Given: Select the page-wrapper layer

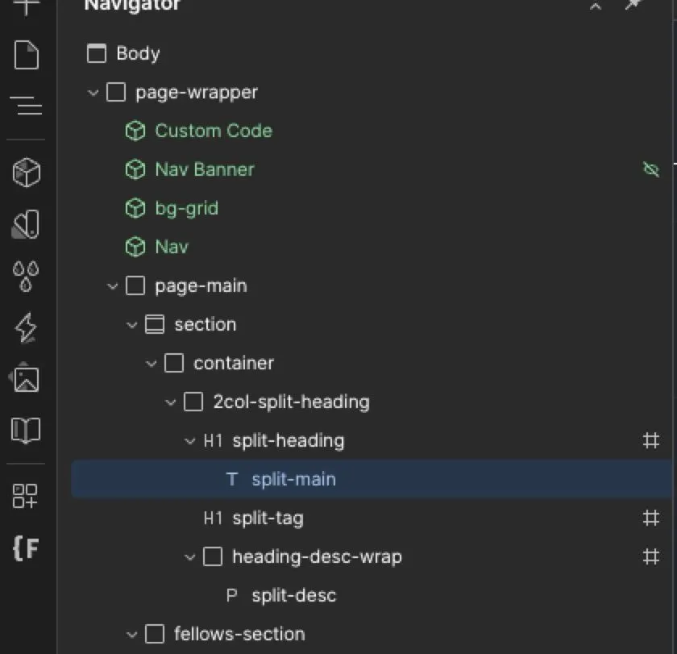Looking at the screenshot, I should click(197, 93).
